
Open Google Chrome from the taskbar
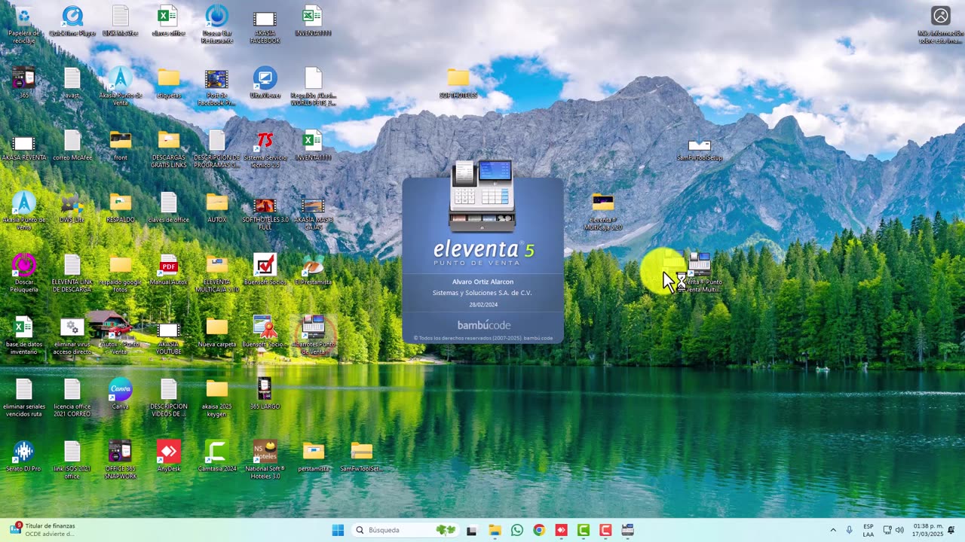(x=539, y=530)
